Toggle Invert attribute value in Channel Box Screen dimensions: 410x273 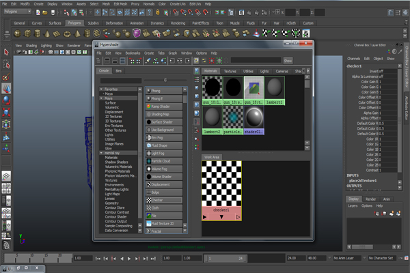(x=388, y=71)
